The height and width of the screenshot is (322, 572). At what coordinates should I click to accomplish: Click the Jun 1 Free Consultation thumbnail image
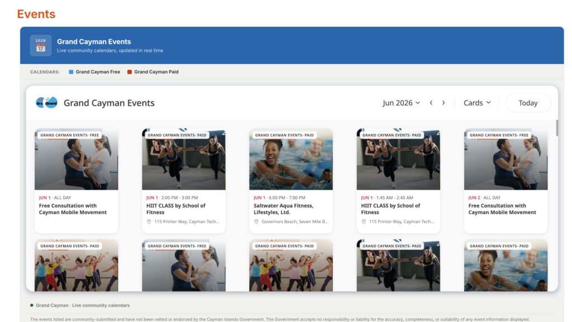click(x=76, y=159)
